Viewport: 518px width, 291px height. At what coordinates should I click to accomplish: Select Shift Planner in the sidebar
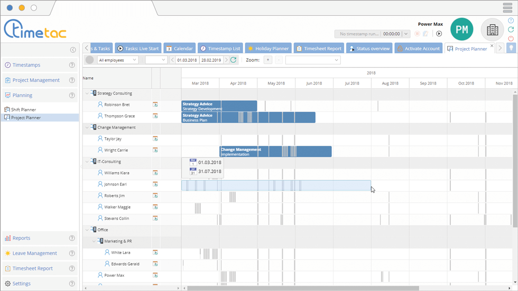(24, 110)
